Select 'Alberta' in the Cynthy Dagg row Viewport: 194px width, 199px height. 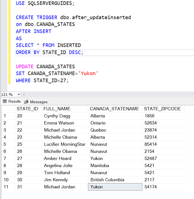[x=115, y=116]
